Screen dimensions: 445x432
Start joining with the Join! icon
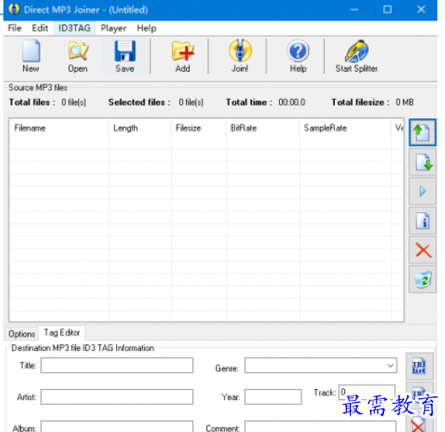click(x=239, y=56)
